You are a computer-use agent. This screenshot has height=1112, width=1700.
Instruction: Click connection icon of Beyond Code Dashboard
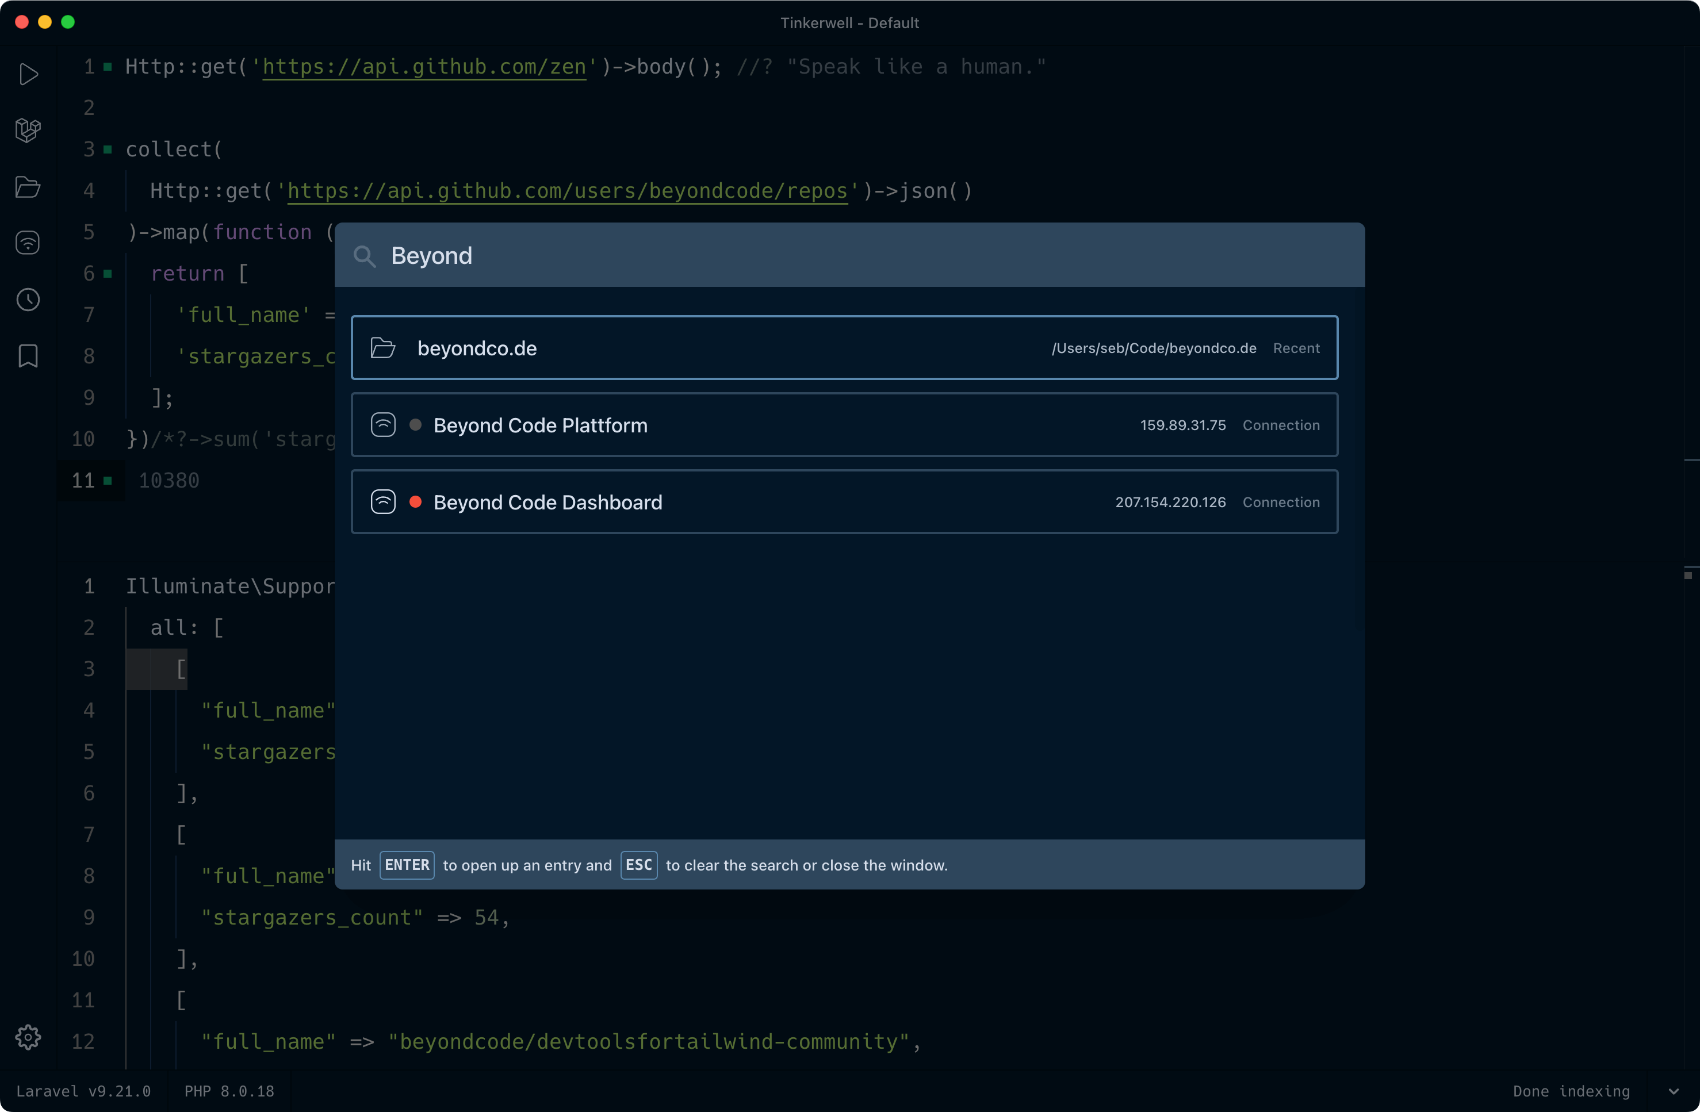pos(383,502)
